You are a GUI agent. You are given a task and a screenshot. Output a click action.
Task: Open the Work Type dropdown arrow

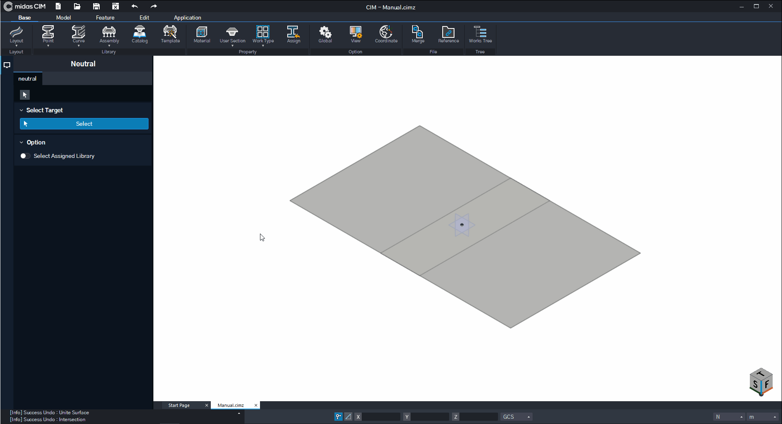(263, 46)
